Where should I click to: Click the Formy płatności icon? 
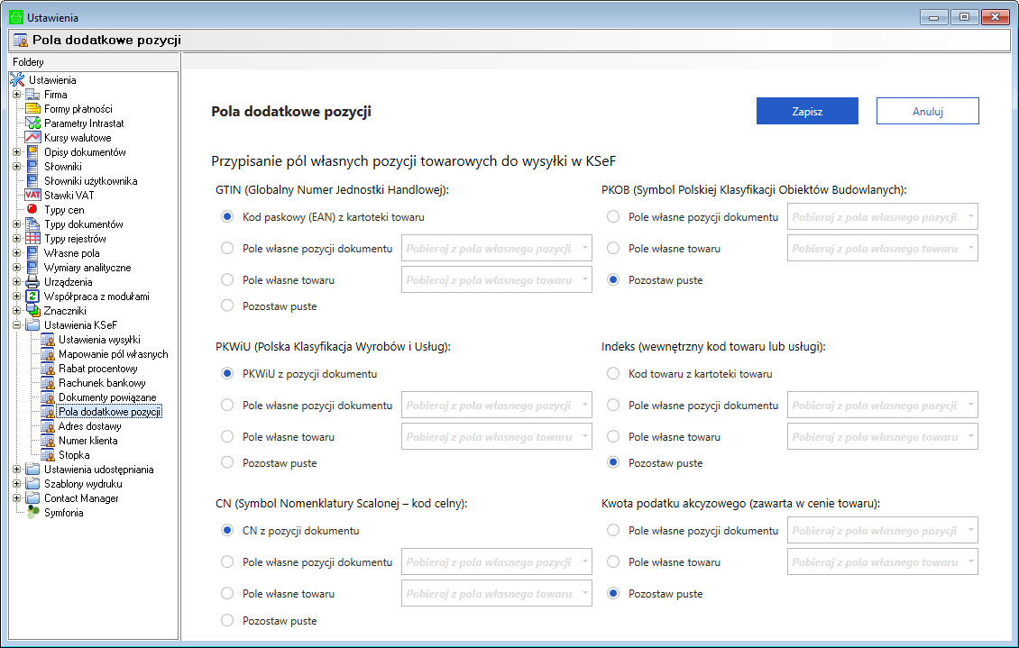coord(32,109)
